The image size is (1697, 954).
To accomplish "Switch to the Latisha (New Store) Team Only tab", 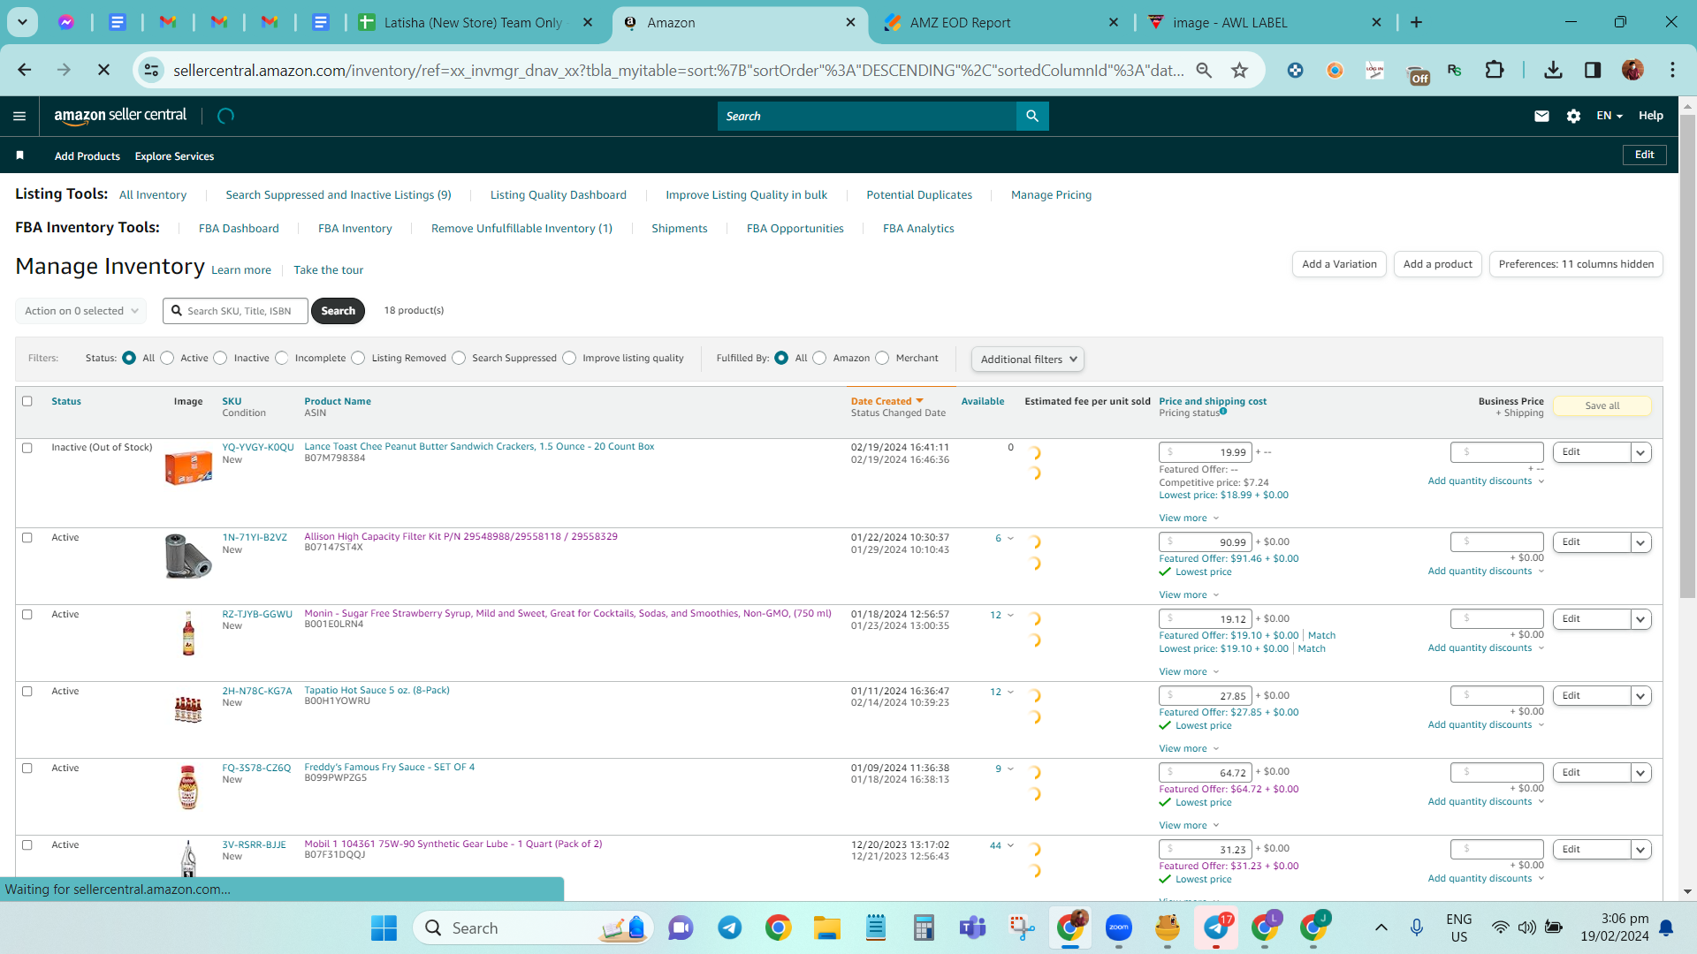I will tap(476, 22).
